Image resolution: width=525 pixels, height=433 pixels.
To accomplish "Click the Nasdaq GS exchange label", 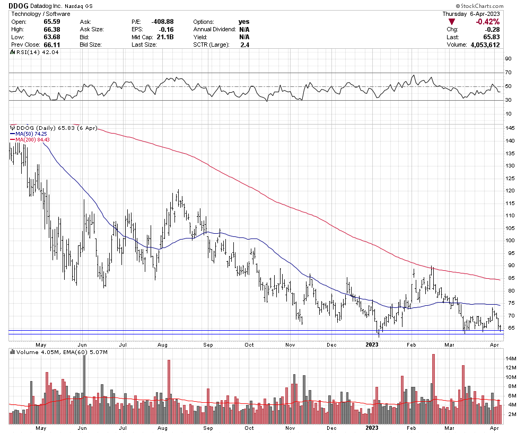I will tap(77, 6).
